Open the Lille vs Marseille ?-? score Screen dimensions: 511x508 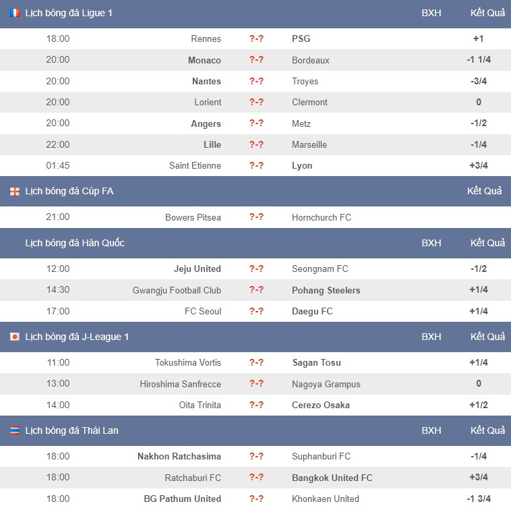[256, 144]
